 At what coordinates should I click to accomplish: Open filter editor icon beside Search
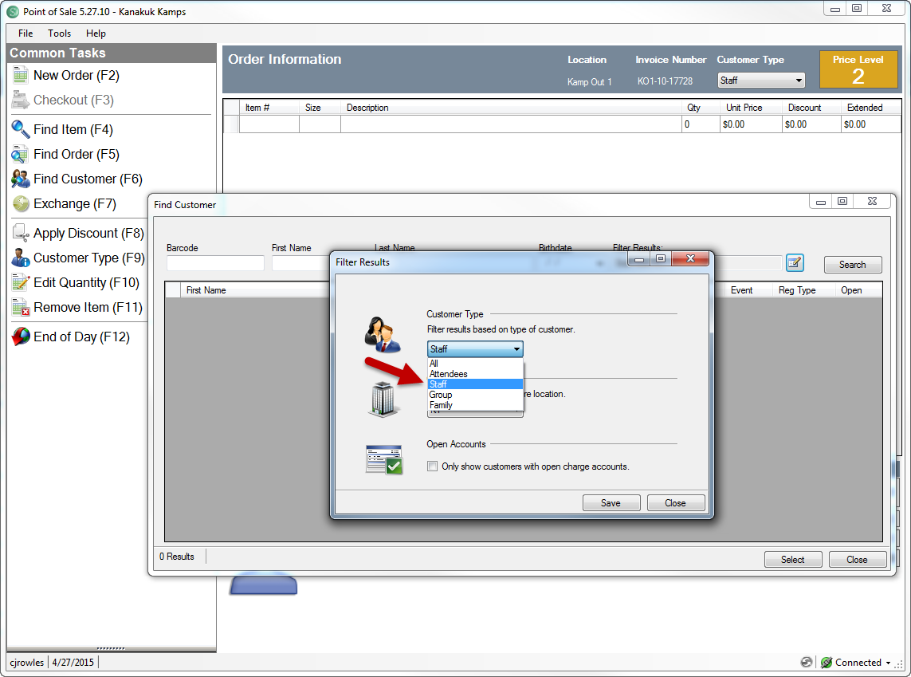[x=795, y=263]
